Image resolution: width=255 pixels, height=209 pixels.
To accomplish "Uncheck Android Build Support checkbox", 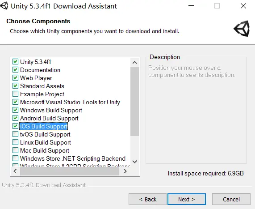I will (x=15, y=118).
